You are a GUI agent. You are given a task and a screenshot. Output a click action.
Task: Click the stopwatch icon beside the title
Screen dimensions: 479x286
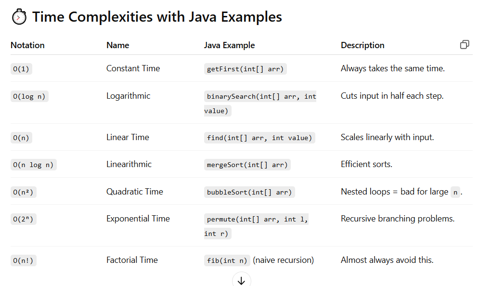click(x=18, y=16)
